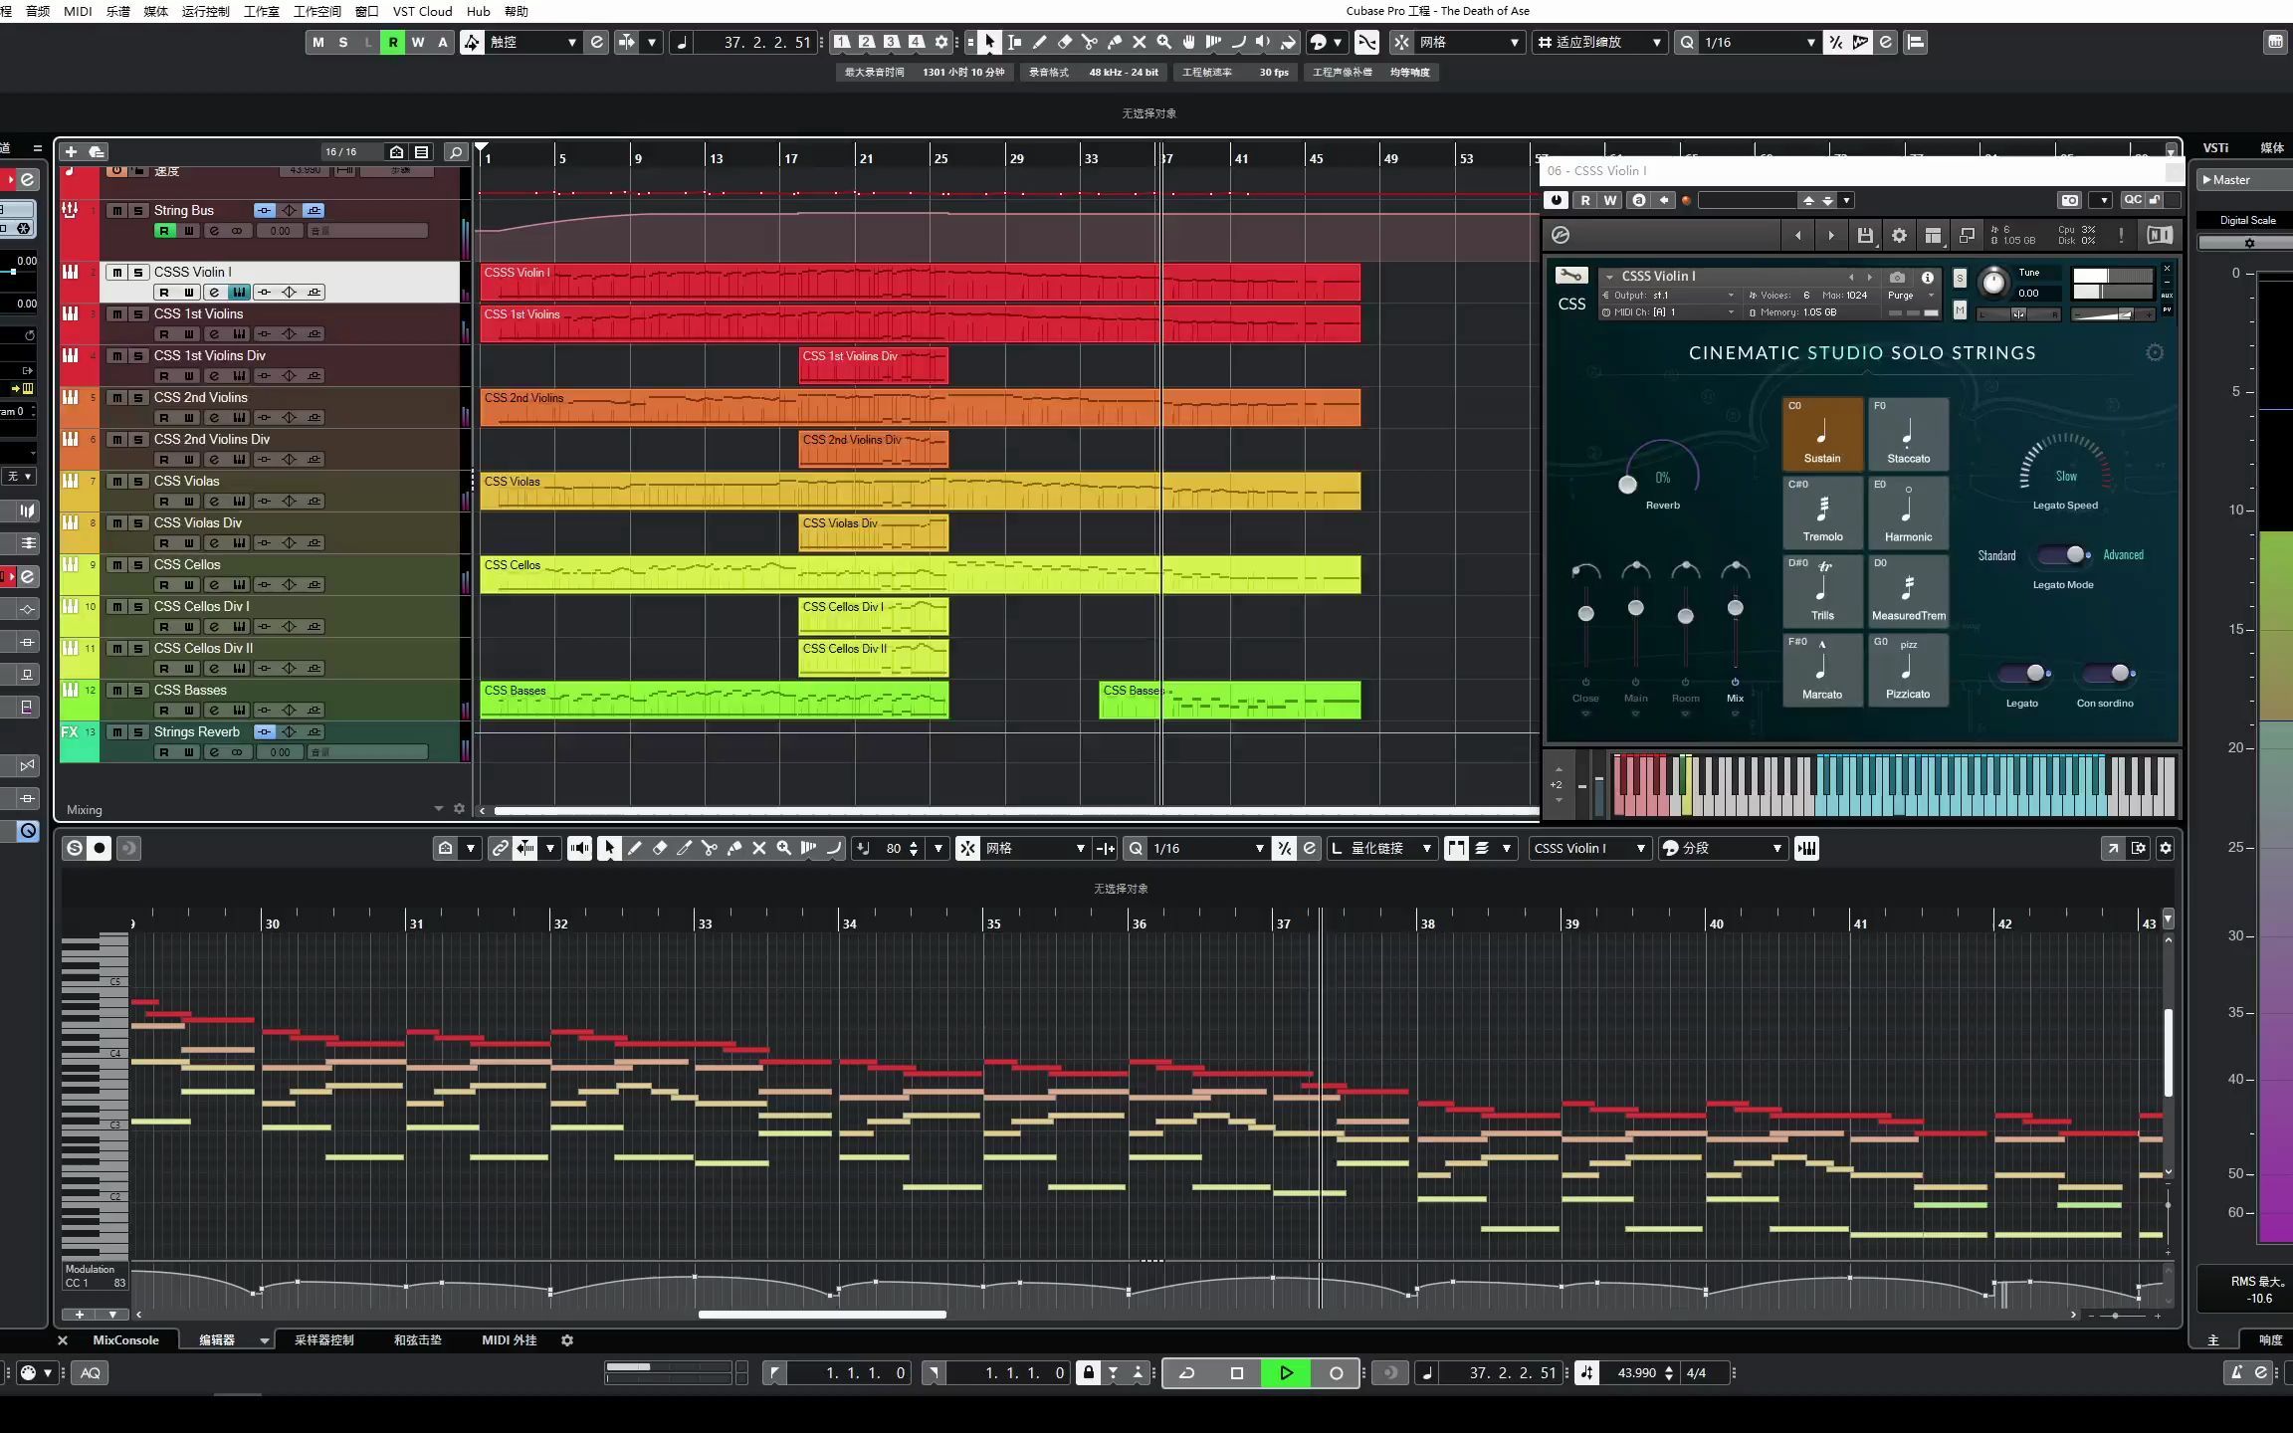This screenshot has height=1433, width=2293.
Task: Open the main toolbar 网格 snap dropdown
Action: coord(1468,42)
